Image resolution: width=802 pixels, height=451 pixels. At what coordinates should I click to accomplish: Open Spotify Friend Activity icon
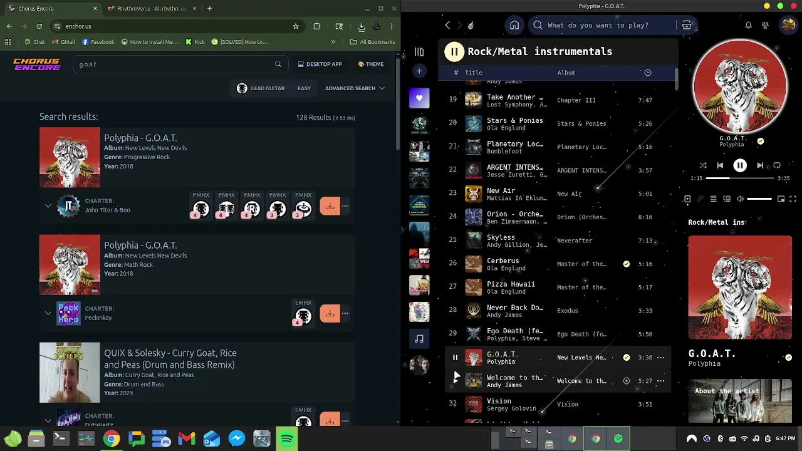765,25
